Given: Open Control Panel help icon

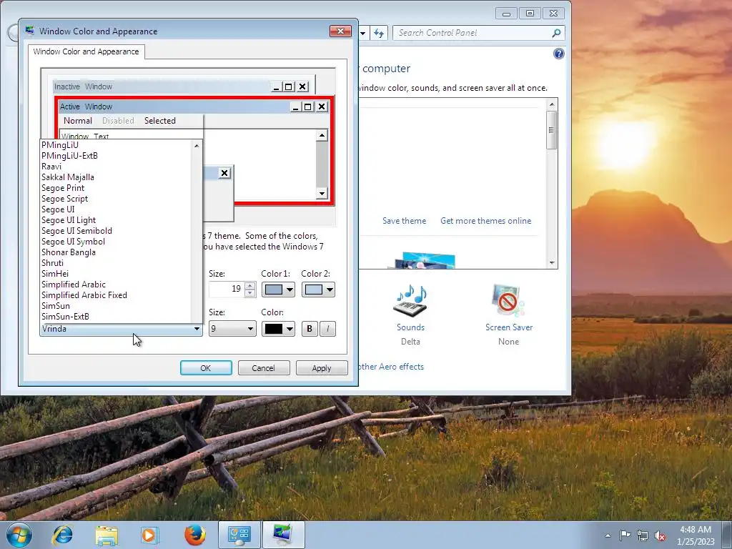Looking at the screenshot, I should point(559,54).
